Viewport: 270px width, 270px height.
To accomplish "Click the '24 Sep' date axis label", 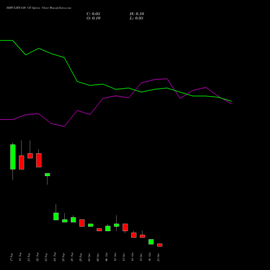I will (55, 257).
